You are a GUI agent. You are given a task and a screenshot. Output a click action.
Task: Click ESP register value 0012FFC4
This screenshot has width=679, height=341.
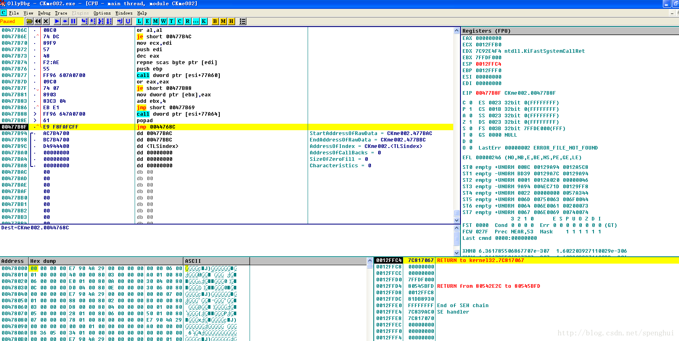pyautogui.click(x=489, y=64)
